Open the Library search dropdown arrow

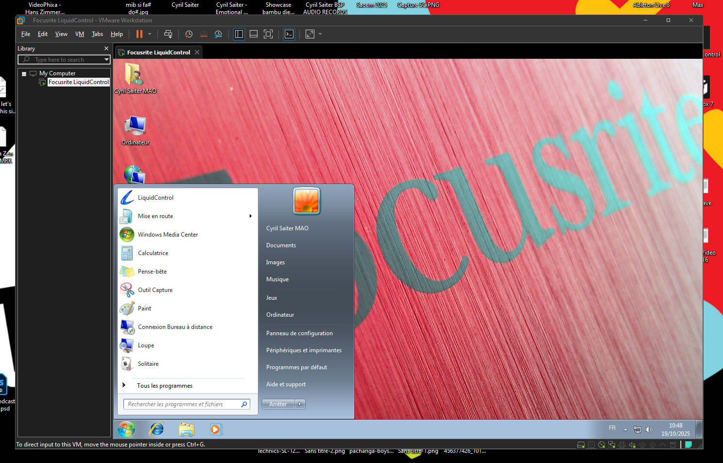coord(106,60)
